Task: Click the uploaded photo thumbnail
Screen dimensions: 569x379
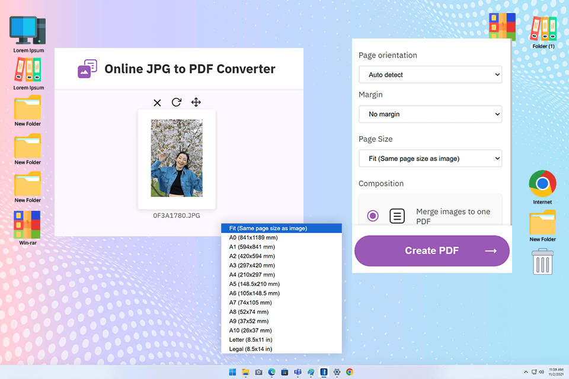Action: click(177, 158)
